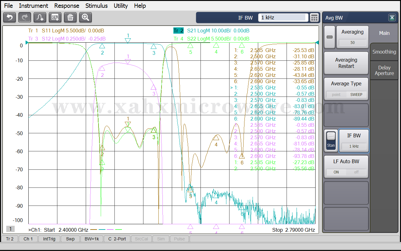Toggle LF Auto BW on or off
The image size is (401, 251).
click(346, 172)
